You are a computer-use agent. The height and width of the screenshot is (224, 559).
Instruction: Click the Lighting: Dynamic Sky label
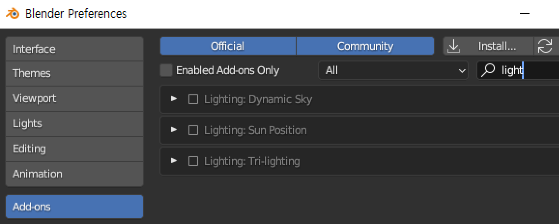coord(258,99)
